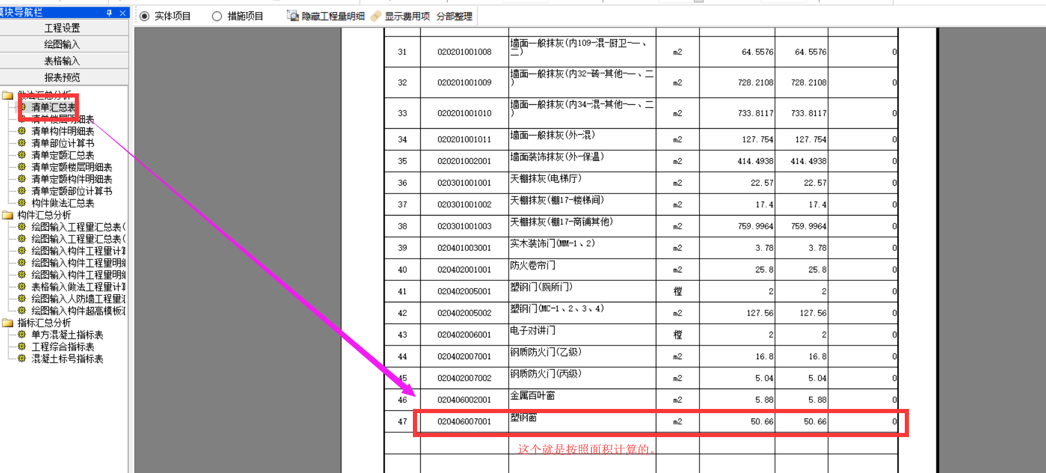Click name cell 电子对讲门
Screen dimensions: 1046x473
click(582, 335)
